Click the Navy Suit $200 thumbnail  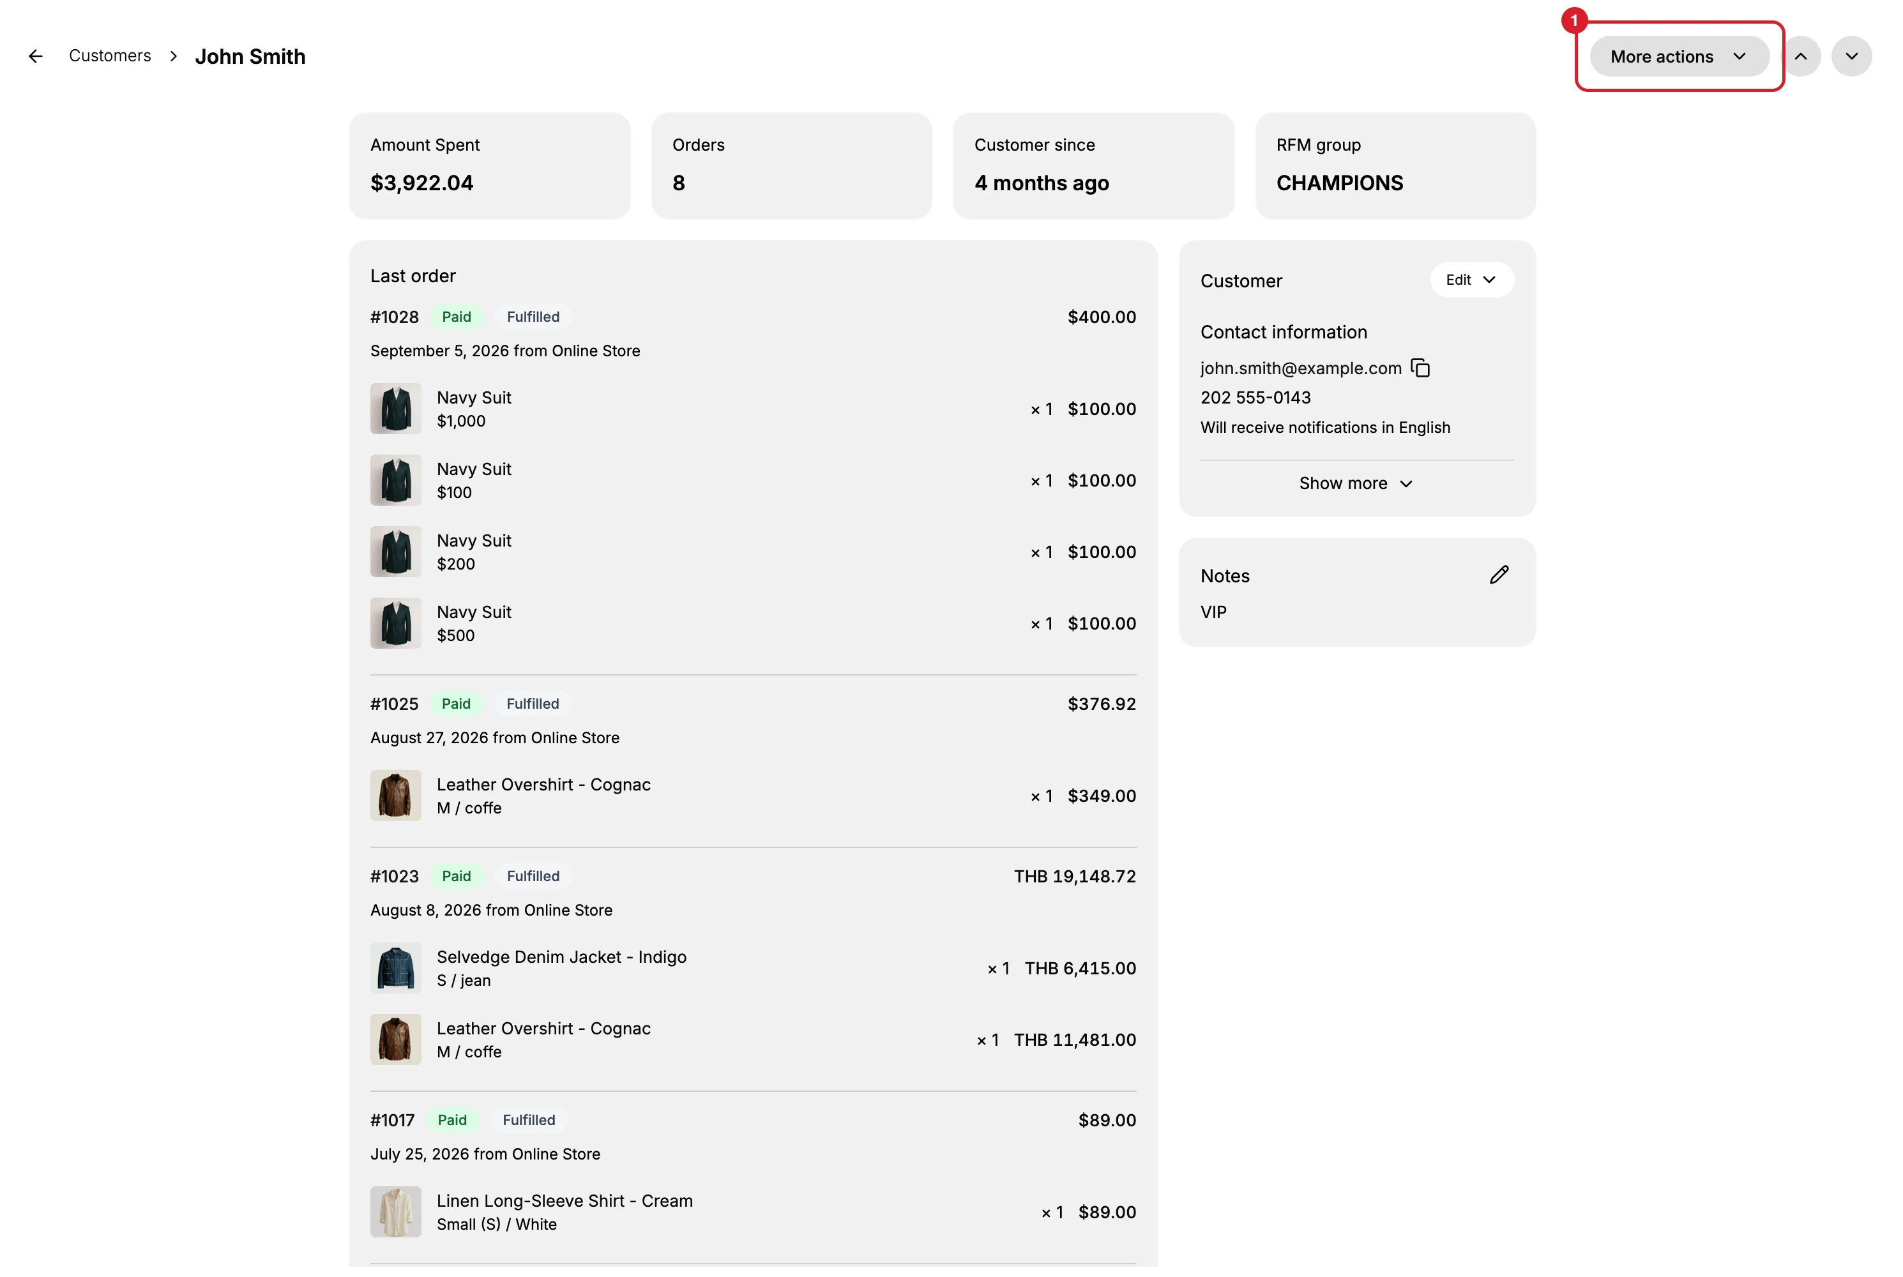coord(396,552)
